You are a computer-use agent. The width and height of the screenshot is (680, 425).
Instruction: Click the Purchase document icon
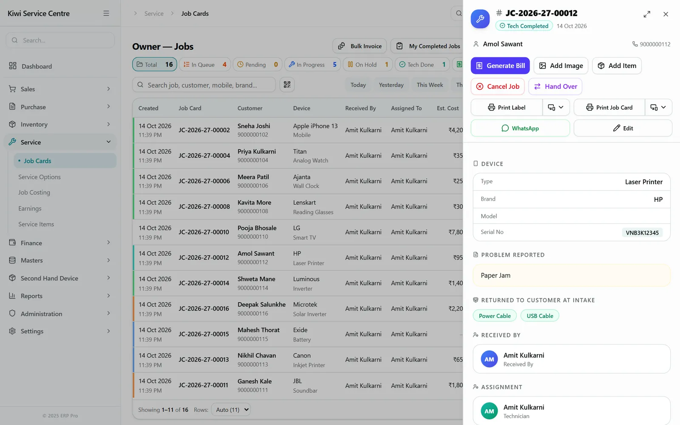[12, 107]
